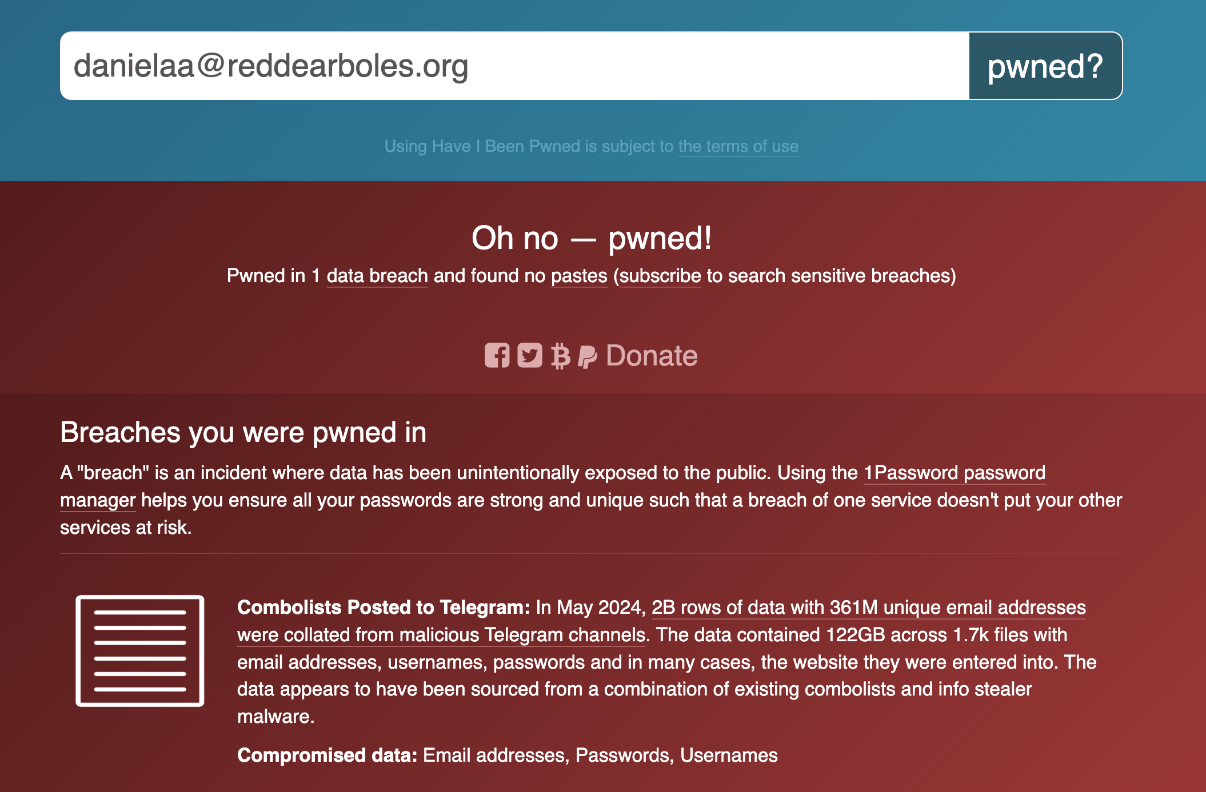Focus the email address search field

(x=514, y=66)
